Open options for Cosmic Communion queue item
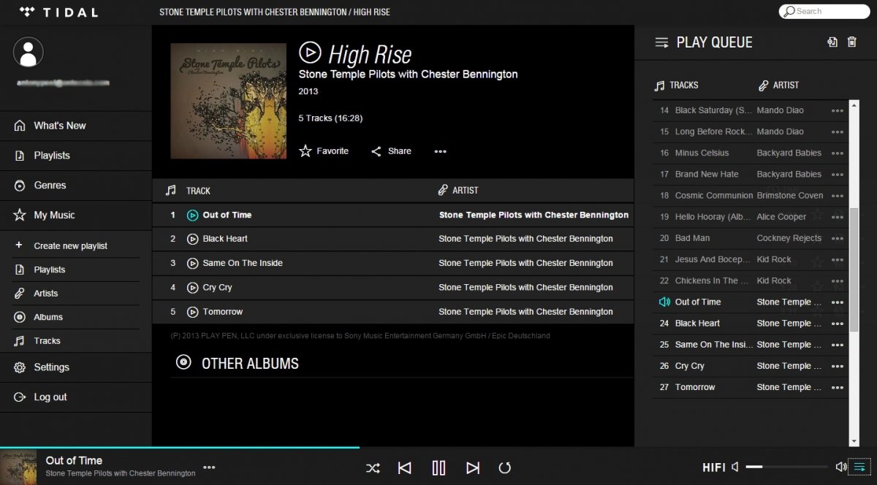 tap(838, 196)
